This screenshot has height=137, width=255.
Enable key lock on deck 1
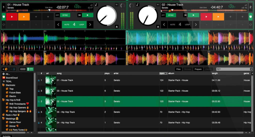click(96, 5)
